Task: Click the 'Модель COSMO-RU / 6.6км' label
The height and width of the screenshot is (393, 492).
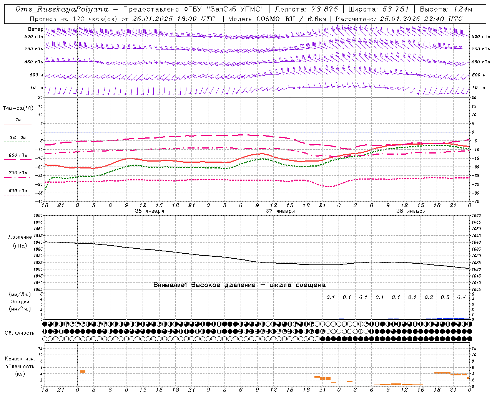Action: click(x=277, y=19)
